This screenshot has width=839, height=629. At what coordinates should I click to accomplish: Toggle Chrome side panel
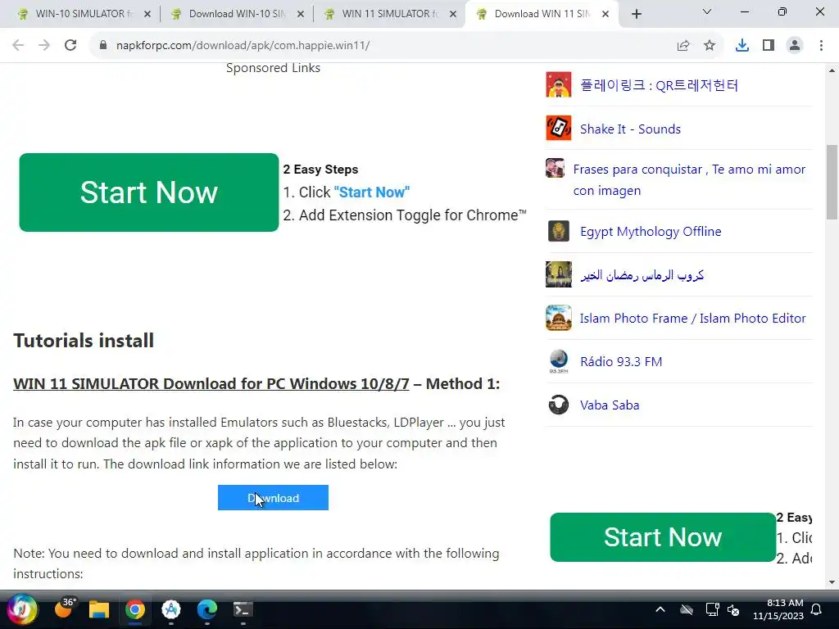[x=769, y=46]
